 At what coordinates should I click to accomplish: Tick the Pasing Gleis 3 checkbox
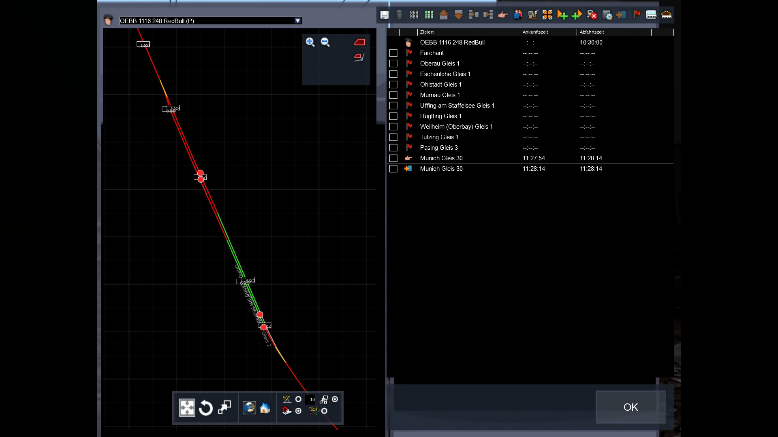[x=393, y=148]
